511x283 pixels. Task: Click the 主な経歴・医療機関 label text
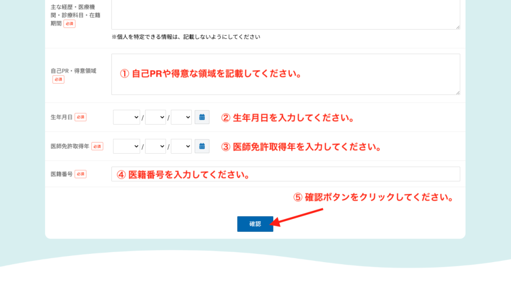click(x=75, y=15)
